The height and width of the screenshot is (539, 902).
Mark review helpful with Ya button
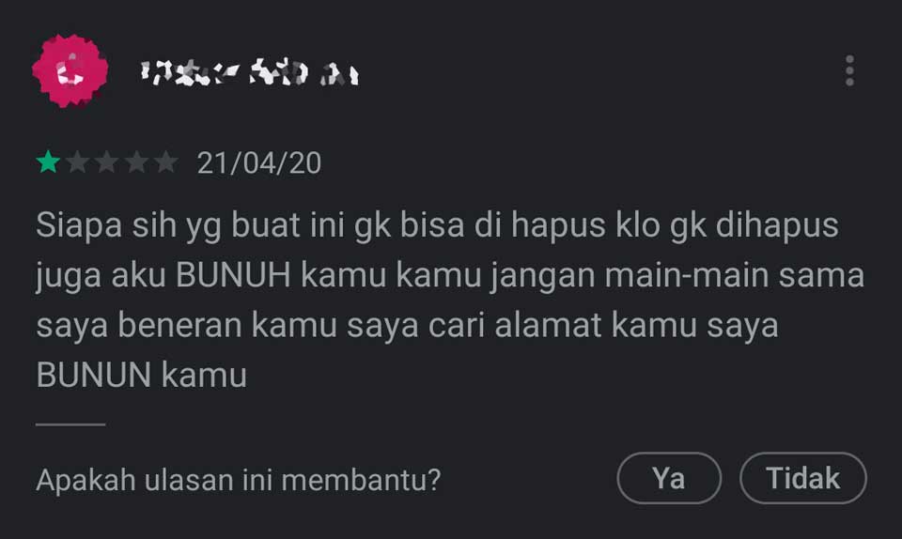[669, 478]
